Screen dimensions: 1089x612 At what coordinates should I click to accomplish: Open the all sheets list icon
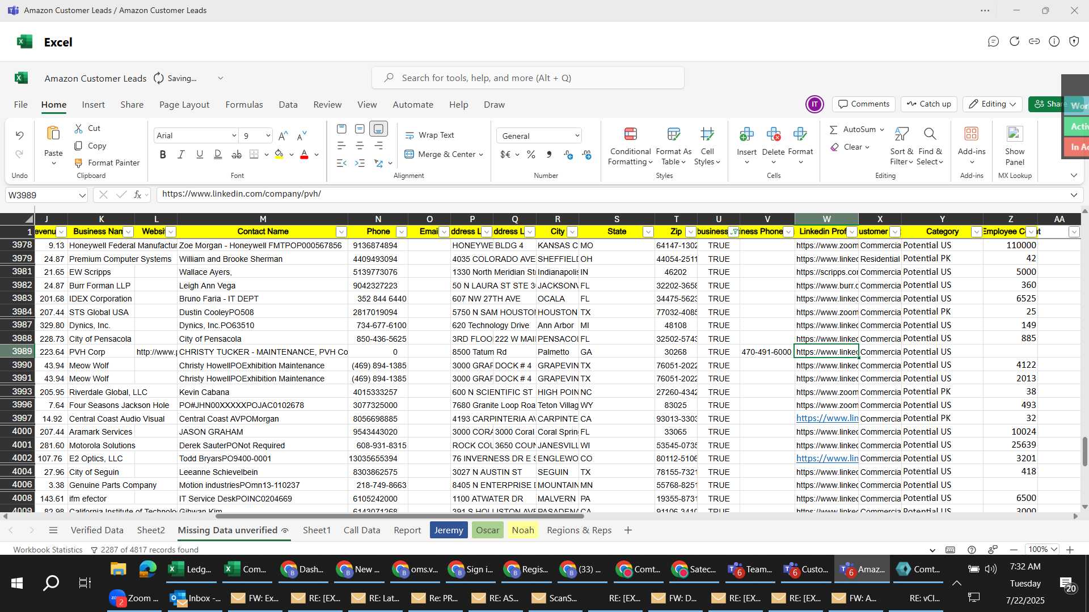(53, 530)
